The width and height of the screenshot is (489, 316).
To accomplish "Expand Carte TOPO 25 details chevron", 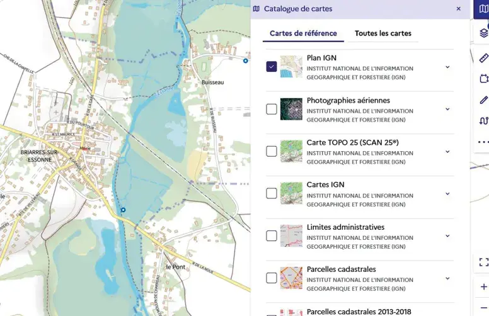I will [447, 152].
